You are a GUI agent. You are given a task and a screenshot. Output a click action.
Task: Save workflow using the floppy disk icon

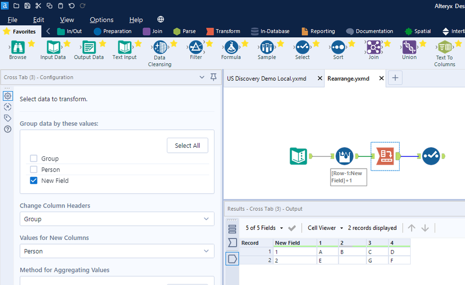(x=27, y=6)
